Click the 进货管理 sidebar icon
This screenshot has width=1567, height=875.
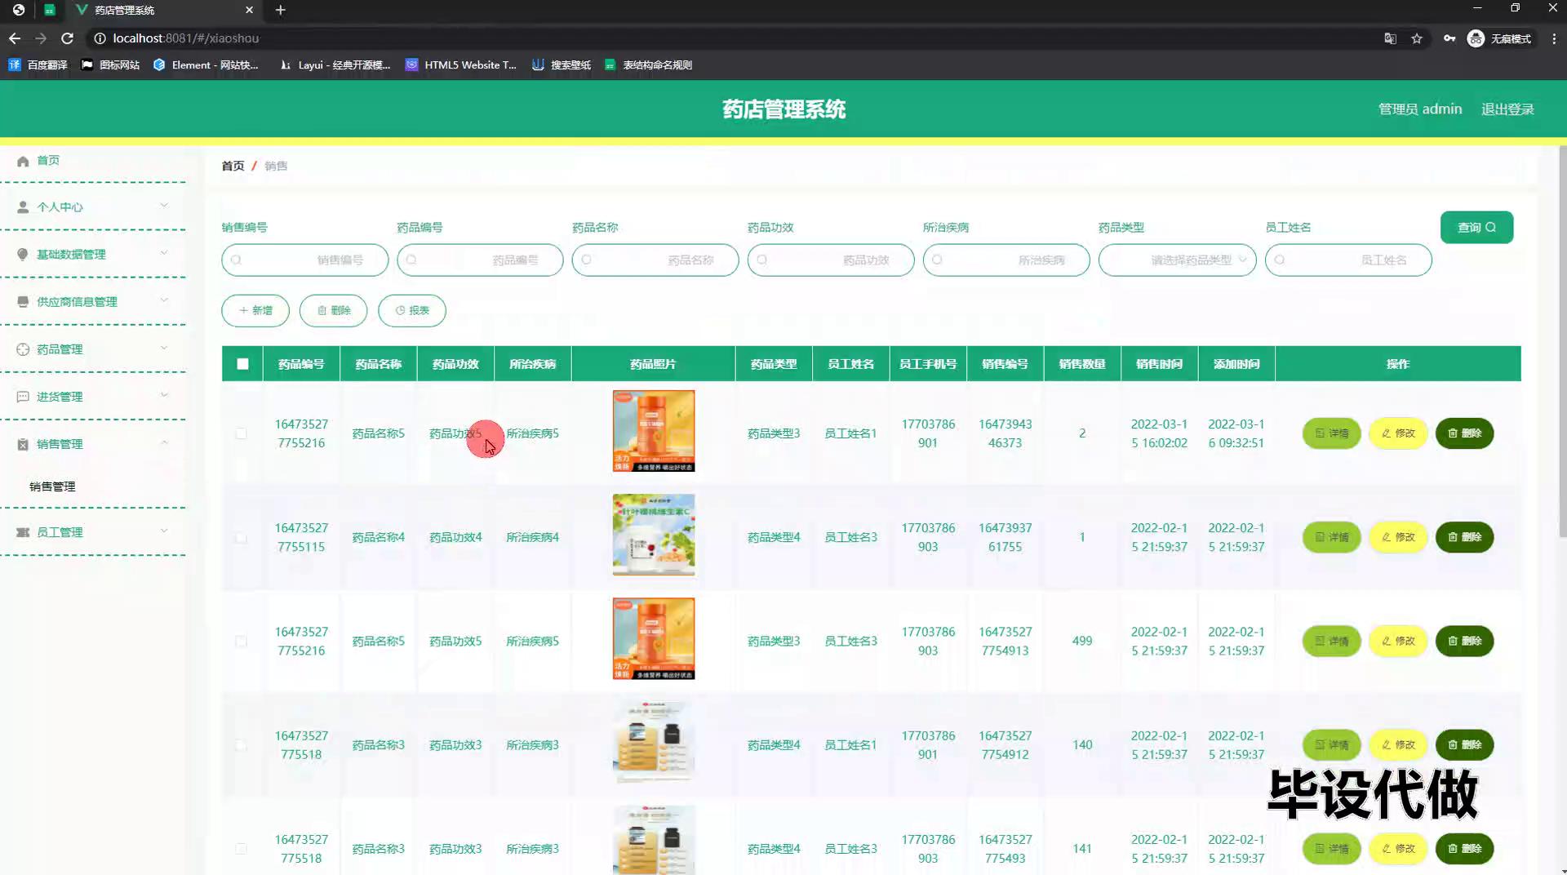(x=23, y=397)
